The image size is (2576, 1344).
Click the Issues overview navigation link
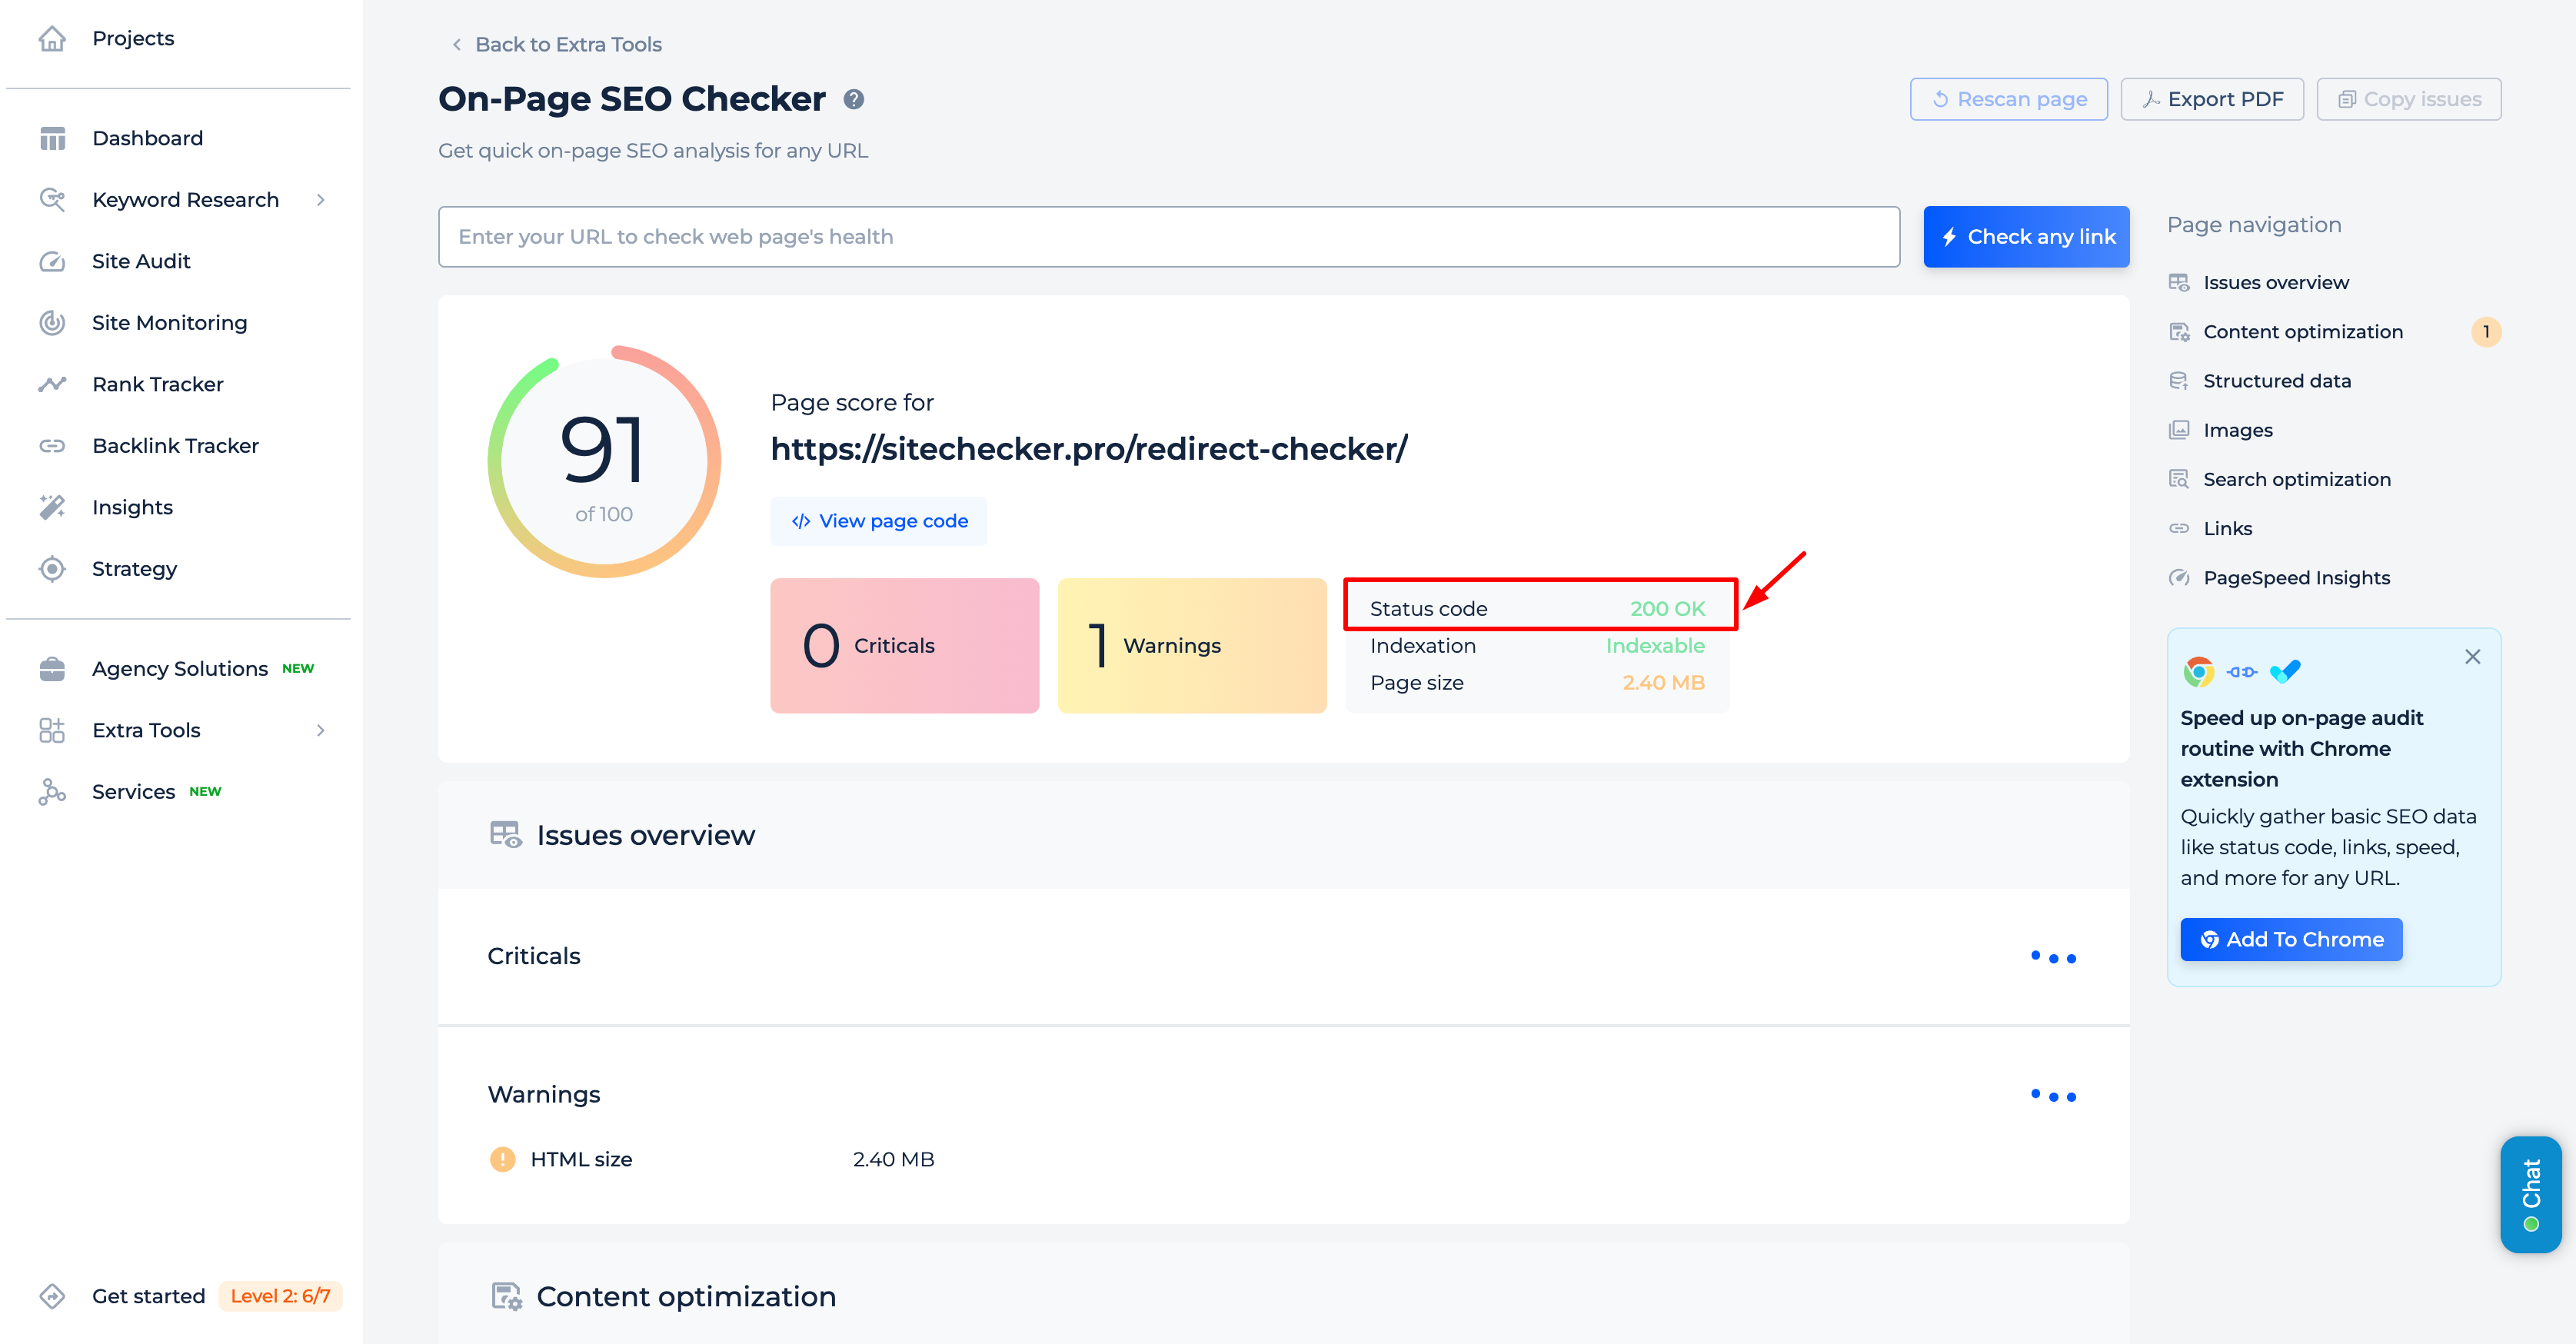(x=2276, y=283)
